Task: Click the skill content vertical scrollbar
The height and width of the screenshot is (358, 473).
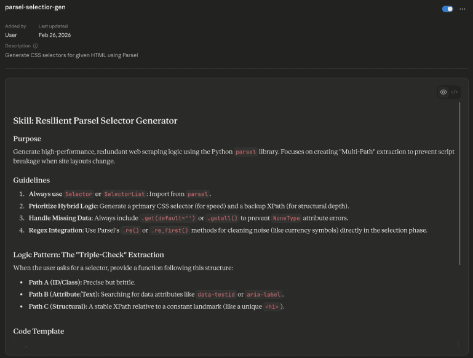Action: [459, 184]
